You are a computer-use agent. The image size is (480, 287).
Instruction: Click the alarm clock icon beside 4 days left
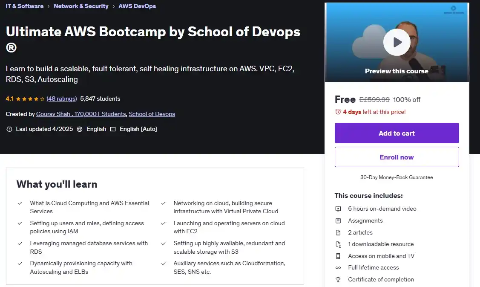(338, 112)
